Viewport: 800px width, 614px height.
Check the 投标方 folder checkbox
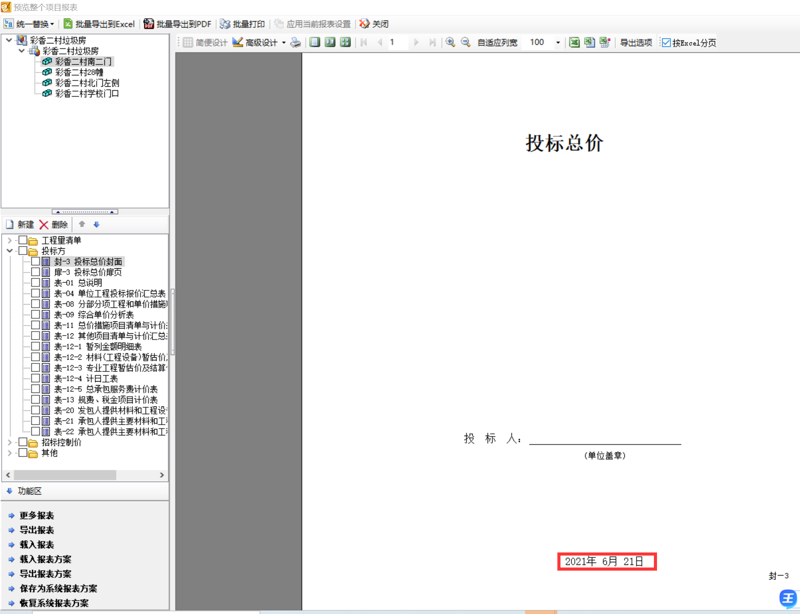coord(23,251)
